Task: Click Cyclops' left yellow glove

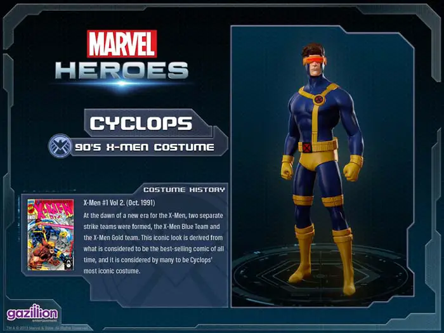Action: pos(353,168)
